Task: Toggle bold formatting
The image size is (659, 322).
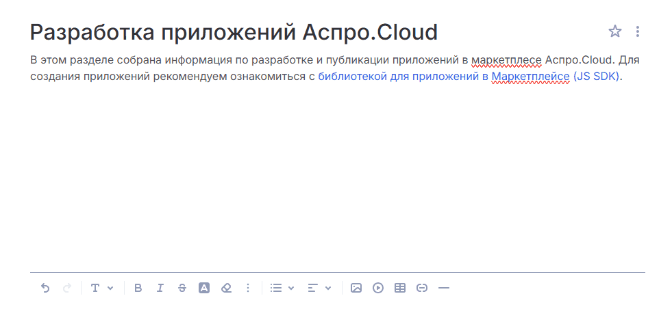Action: coord(138,288)
